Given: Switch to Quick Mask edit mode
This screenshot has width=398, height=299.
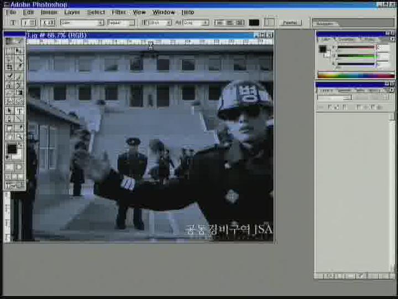Looking at the screenshot, I should 19,167.
